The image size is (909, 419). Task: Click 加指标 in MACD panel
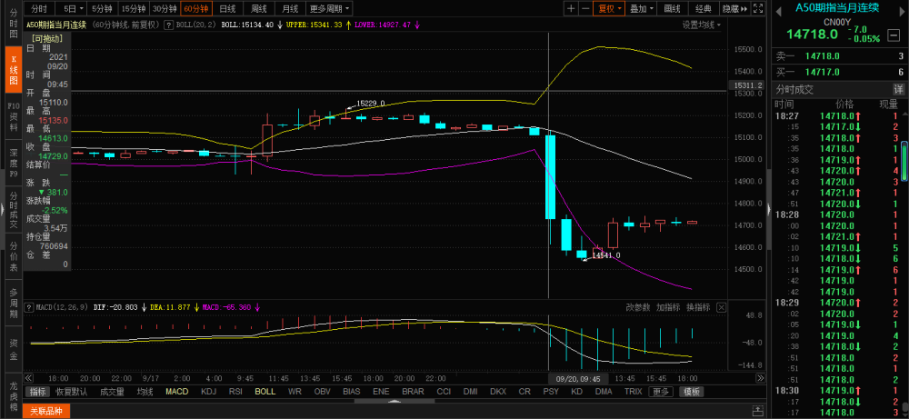pos(668,307)
